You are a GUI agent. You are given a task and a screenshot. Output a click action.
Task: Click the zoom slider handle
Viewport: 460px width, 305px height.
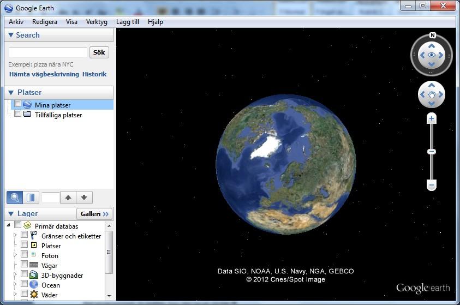coord(431,152)
